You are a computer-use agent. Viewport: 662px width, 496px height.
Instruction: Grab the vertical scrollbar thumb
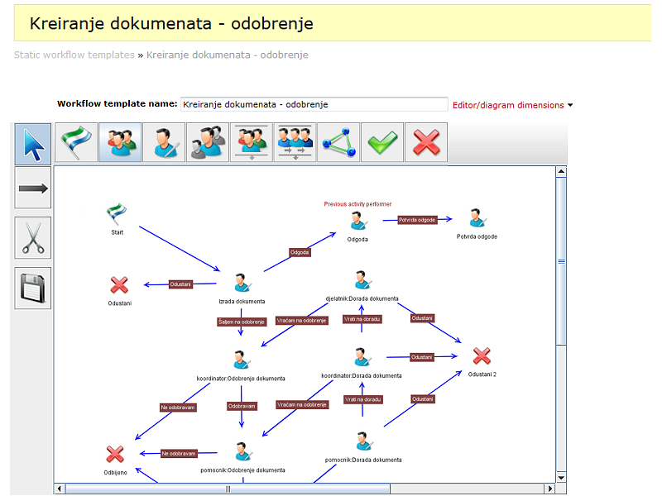point(561,261)
